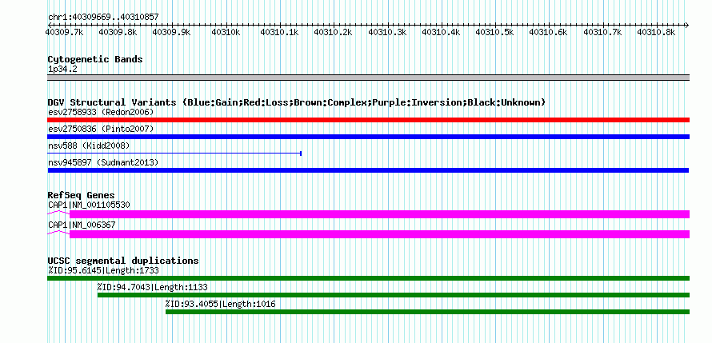This screenshot has width=712, height=343.
Task: Click the 40310.5k ruler tick label
Action: 494,32
